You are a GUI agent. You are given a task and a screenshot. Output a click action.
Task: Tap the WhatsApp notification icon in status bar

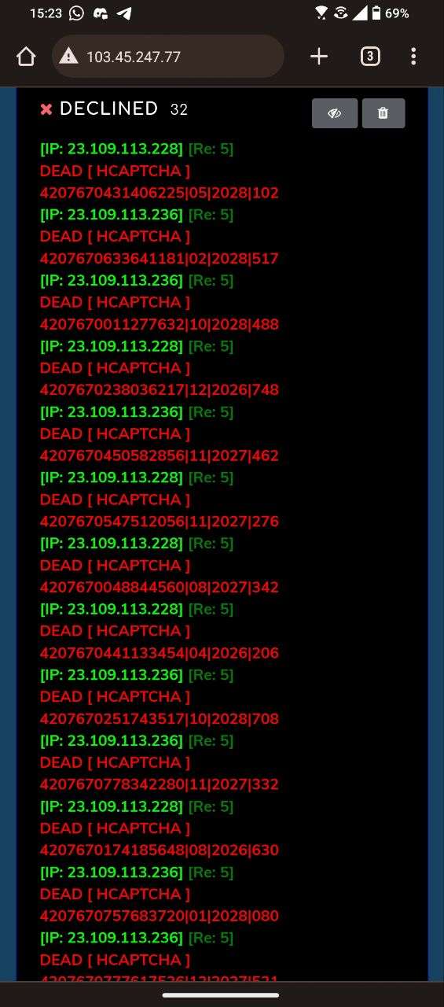(x=77, y=13)
